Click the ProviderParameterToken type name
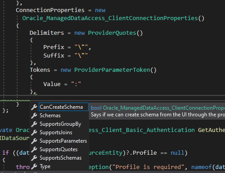This screenshot has height=173, width=225. (112, 70)
